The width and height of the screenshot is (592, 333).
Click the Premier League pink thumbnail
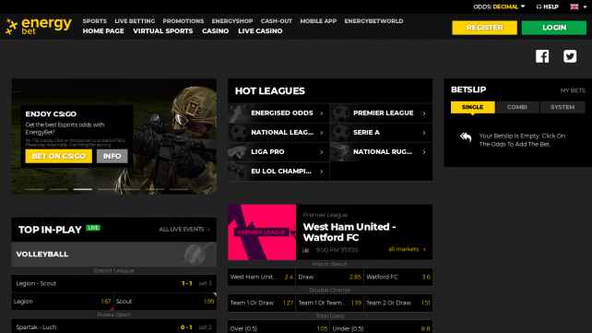pos(262,232)
